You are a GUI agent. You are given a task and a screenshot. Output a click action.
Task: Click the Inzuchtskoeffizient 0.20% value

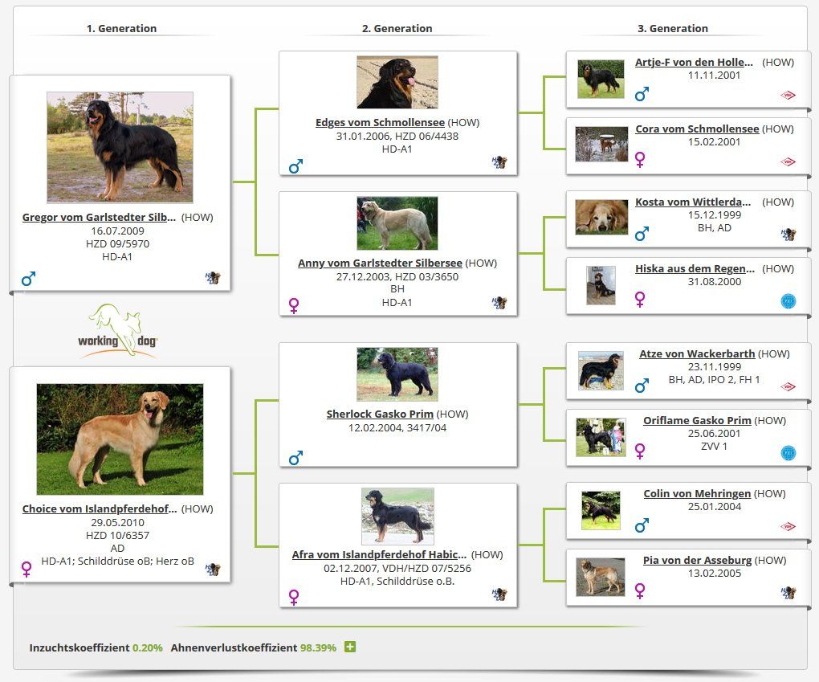[x=147, y=647]
